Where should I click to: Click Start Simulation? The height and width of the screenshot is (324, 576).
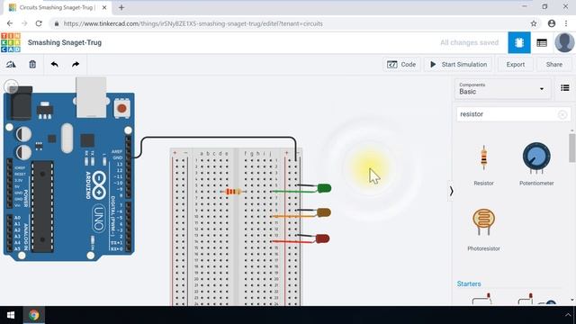458,64
